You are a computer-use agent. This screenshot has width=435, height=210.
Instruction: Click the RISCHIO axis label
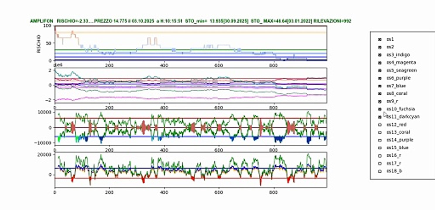tap(39, 44)
